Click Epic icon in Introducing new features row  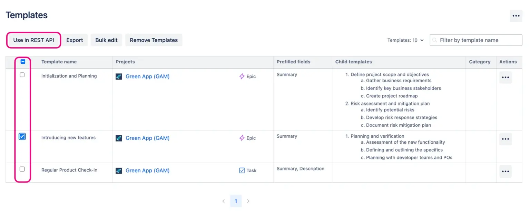pos(242,138)
